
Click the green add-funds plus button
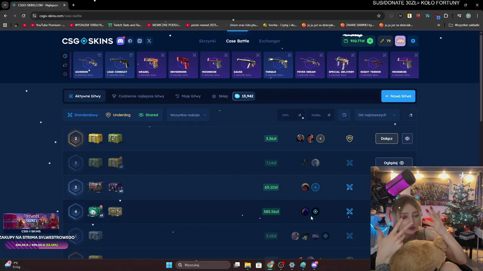(x=370, y=41)
